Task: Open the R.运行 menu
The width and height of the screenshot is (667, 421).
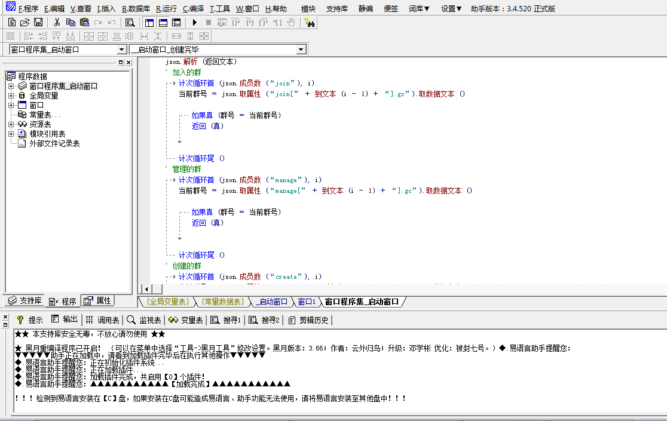Action: 166,8
